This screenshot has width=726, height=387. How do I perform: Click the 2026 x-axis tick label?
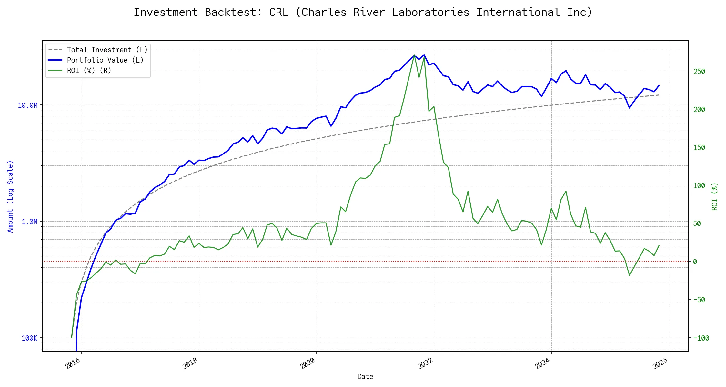(x=660, y=363)
